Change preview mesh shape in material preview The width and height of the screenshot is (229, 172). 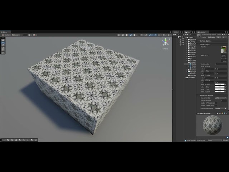pos(220,113)
